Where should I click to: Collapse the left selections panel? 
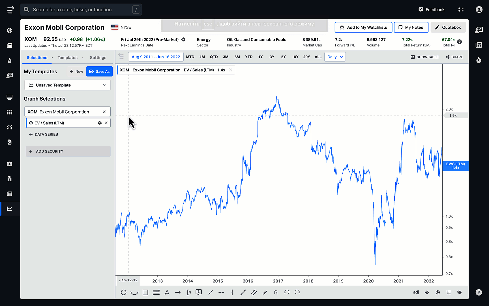(x=121, y=56)
